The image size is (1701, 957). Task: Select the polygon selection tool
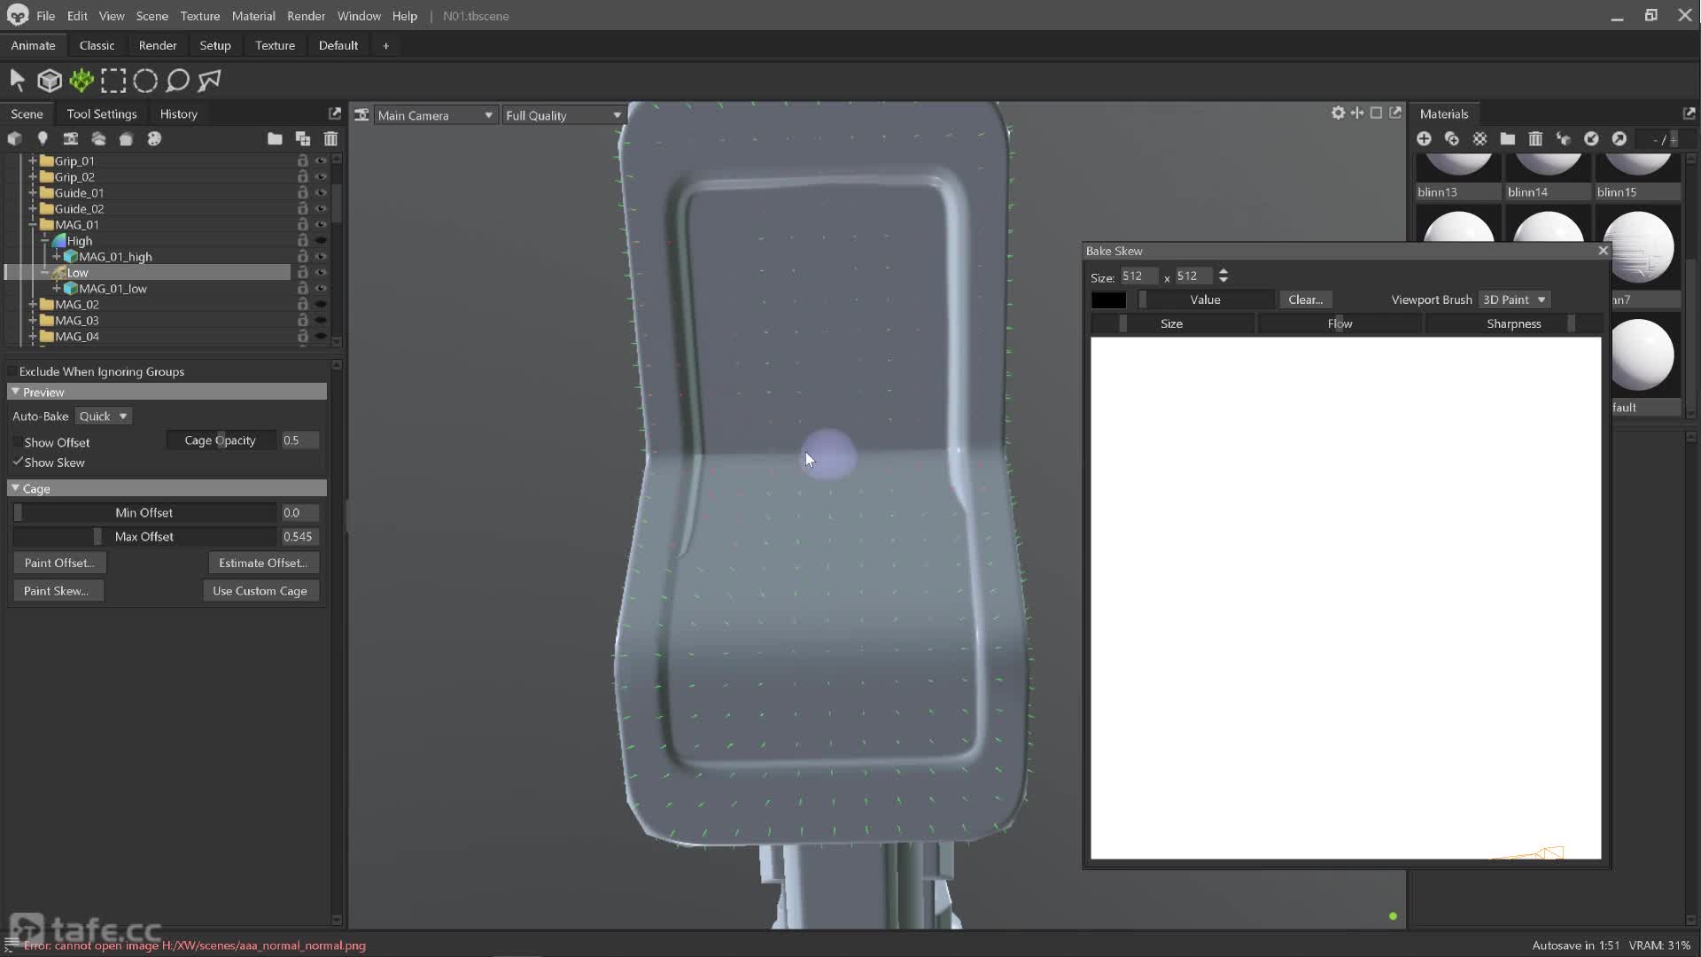pos(209,81)
